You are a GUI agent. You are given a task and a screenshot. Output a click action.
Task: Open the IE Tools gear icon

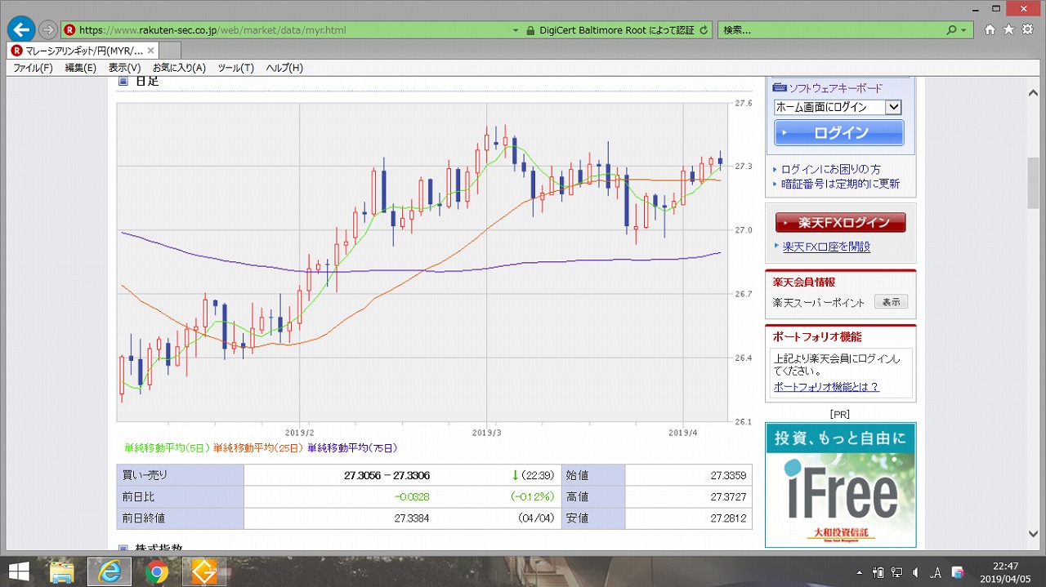pos(1026,30)
